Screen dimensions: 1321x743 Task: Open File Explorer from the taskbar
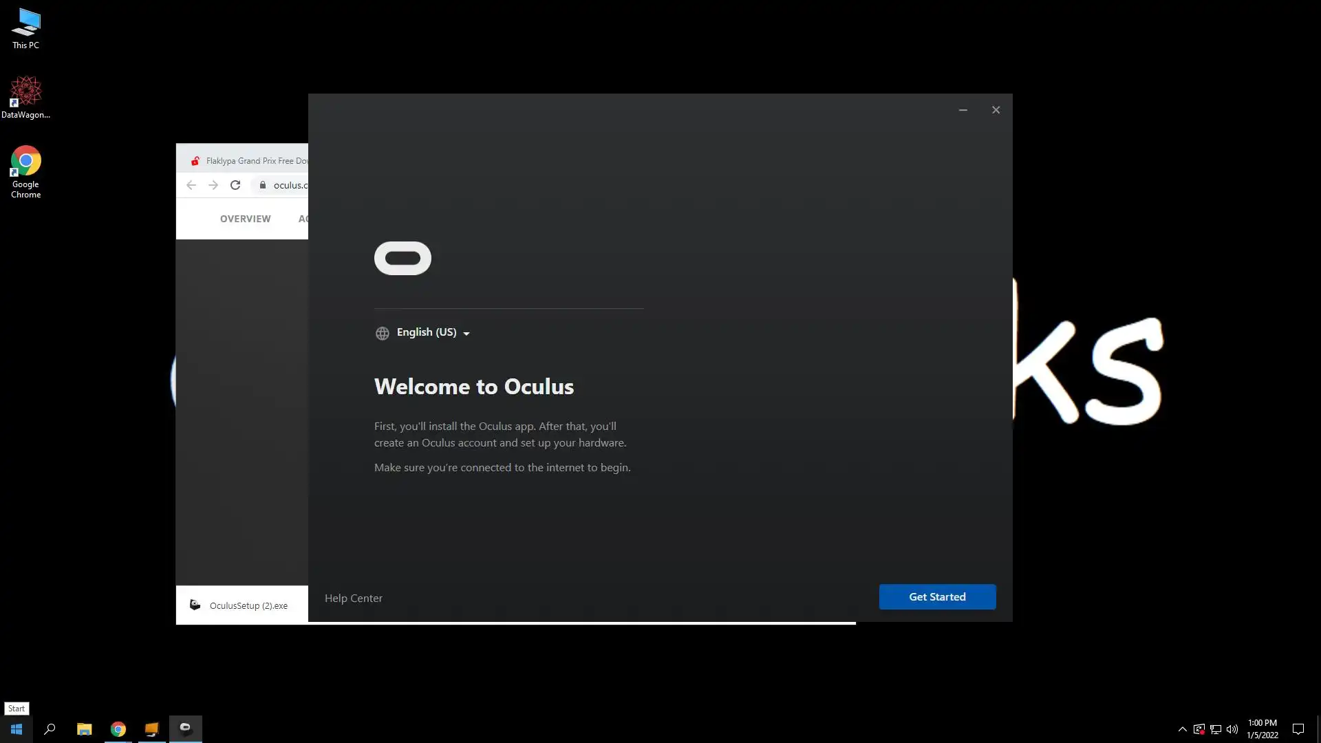[x=84, y=729]
